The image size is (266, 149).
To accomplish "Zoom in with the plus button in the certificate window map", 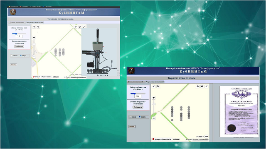I will pos(153,98).
